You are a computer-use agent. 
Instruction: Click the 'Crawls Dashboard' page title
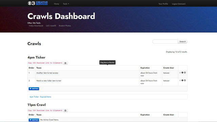61,16
